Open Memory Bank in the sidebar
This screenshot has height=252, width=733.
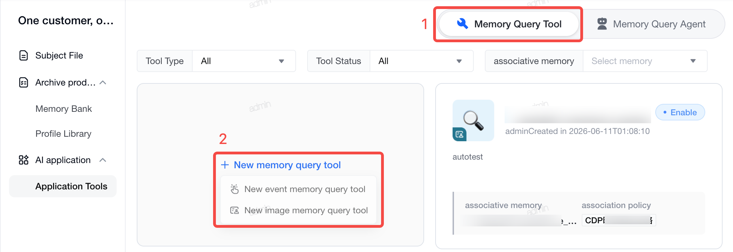pos(64,109)
